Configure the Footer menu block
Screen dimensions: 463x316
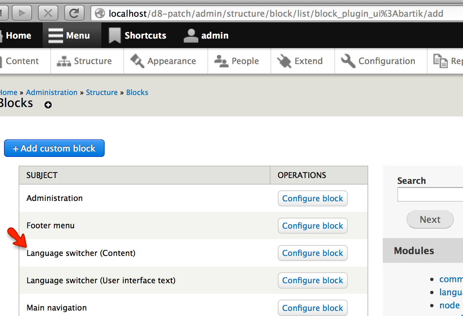click(x=312, y=226)
